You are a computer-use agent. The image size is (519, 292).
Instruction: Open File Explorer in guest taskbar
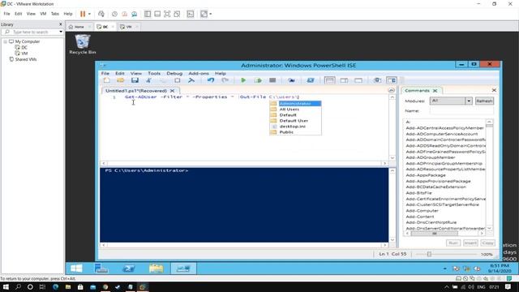[x=156, y=268]
